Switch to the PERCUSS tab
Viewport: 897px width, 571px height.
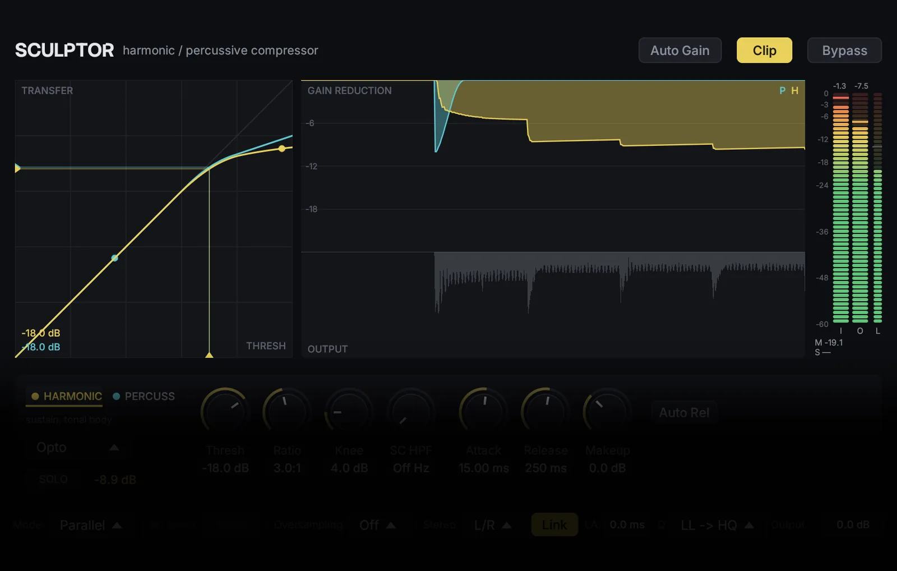pos(144,396)
